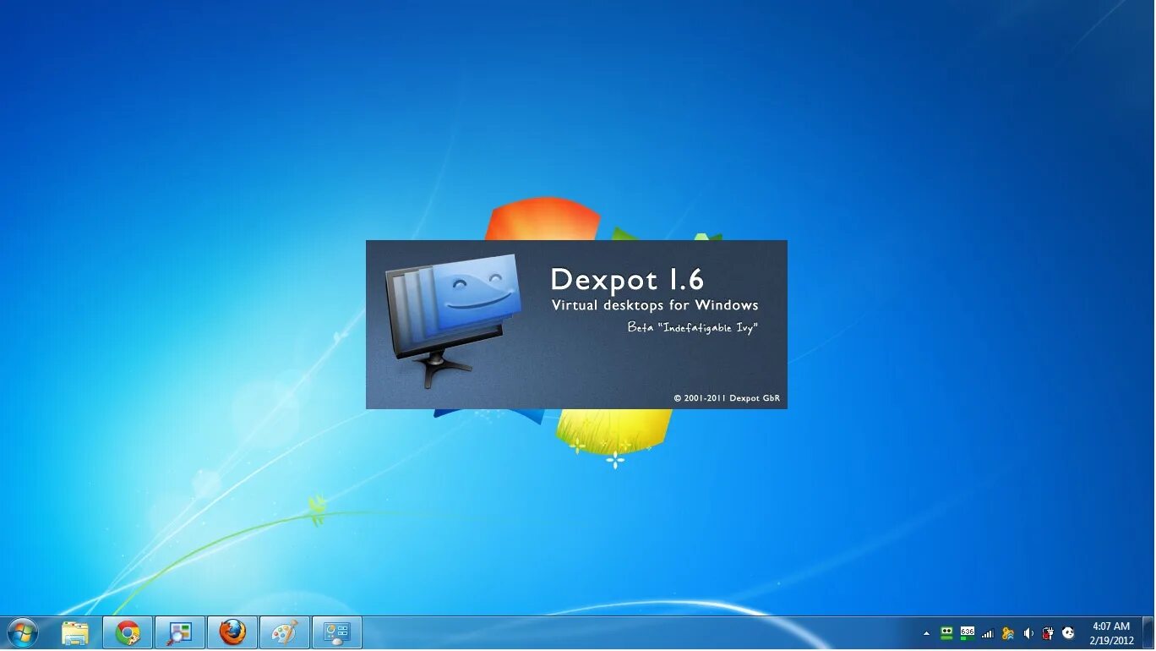Click the 6:36 battery meter tray icon
1156x651 pixels.
tap(968, 632)
